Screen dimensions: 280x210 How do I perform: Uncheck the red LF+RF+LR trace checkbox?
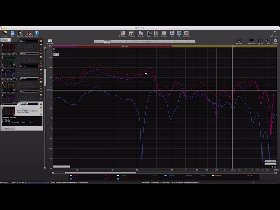[118, 178]
